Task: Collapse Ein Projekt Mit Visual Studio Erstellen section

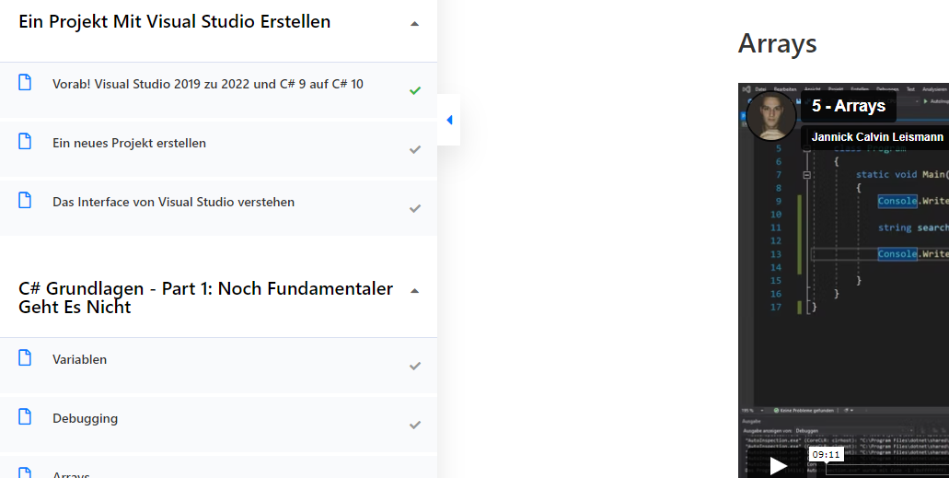Action: tap(414, 24)
